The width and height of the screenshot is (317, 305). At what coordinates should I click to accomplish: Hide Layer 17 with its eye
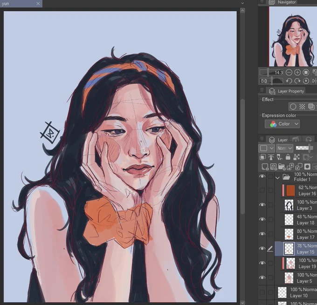point(262,234)
